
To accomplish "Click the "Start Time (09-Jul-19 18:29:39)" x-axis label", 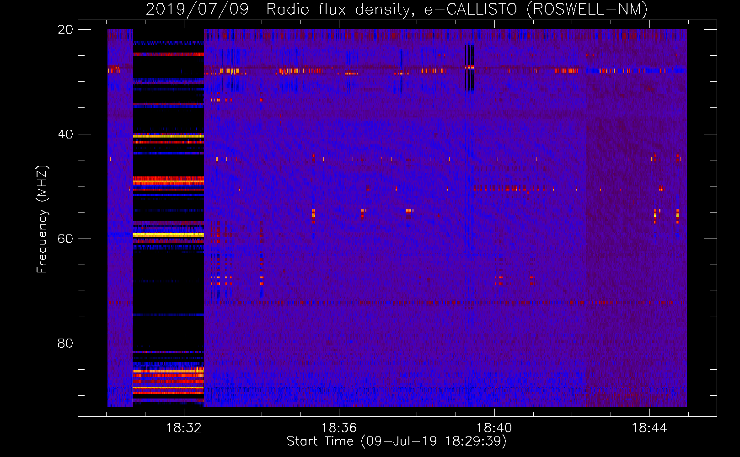I will (397, 441).
